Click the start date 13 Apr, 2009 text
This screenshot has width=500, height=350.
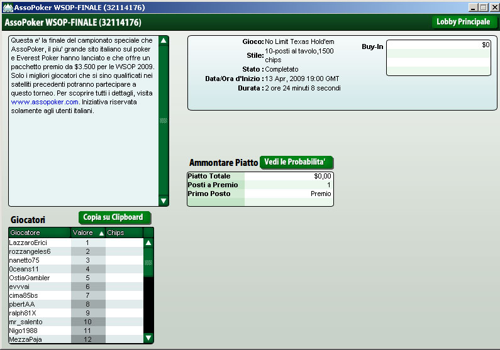pos(302,79)
